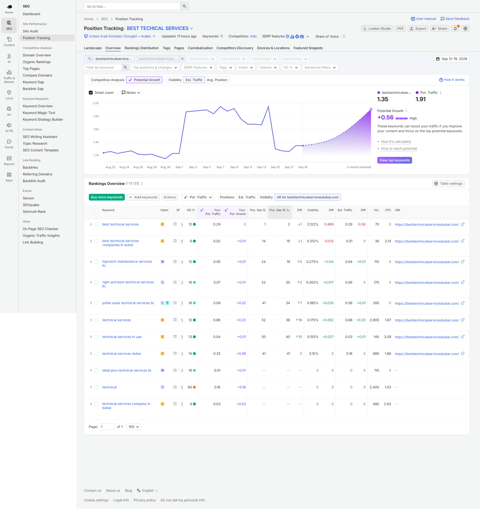Click the View top keywords button
The height and width of the screenshot is (509, 480).
pyautogui.click(x=394, y=160)
